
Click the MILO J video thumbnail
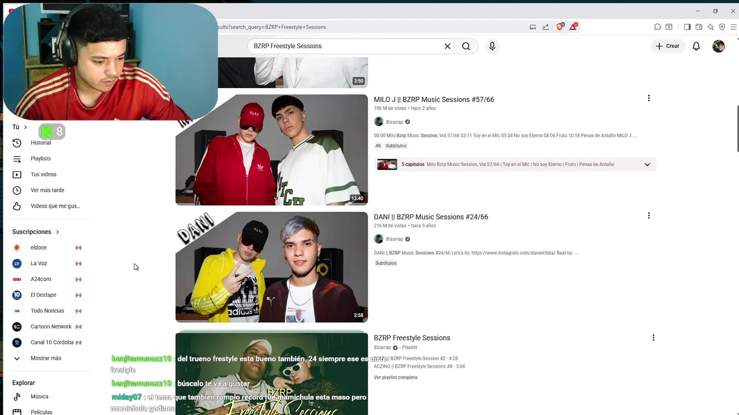pyautogui.click(x=271, y=150)
